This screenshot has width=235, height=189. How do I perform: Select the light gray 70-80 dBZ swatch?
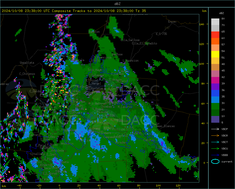(x=215, y=22)
